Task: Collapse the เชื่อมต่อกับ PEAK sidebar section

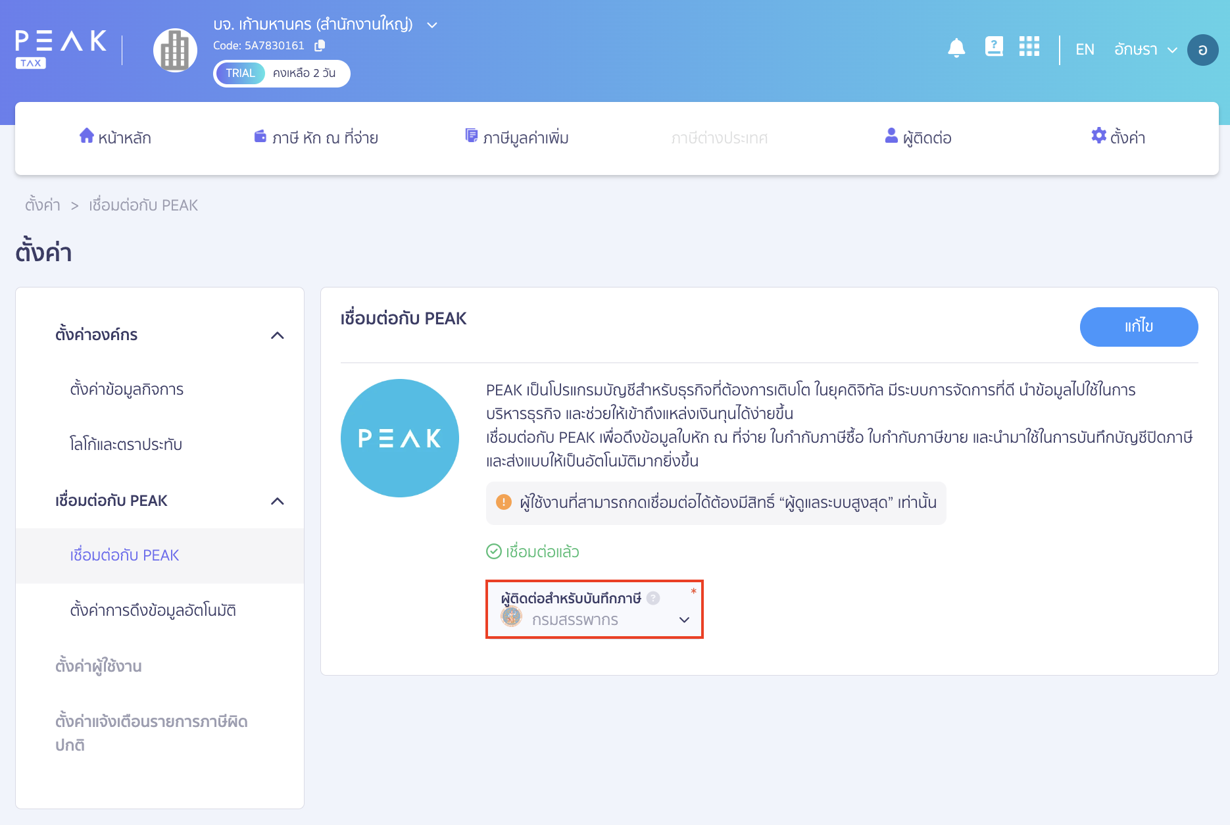Action: point(278,501)
